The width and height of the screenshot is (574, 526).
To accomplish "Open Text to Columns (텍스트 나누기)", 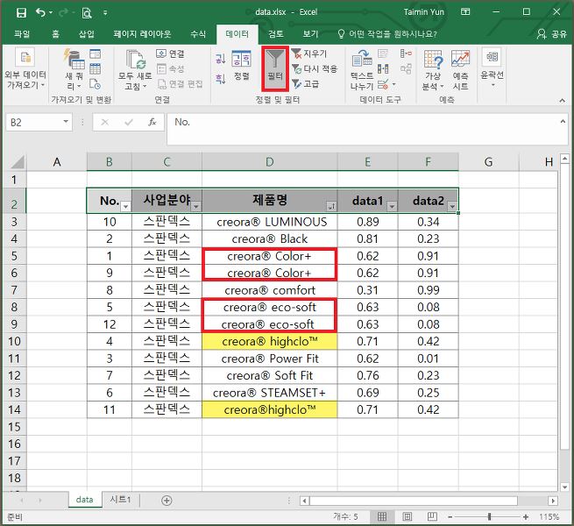I will pos(362,69).
